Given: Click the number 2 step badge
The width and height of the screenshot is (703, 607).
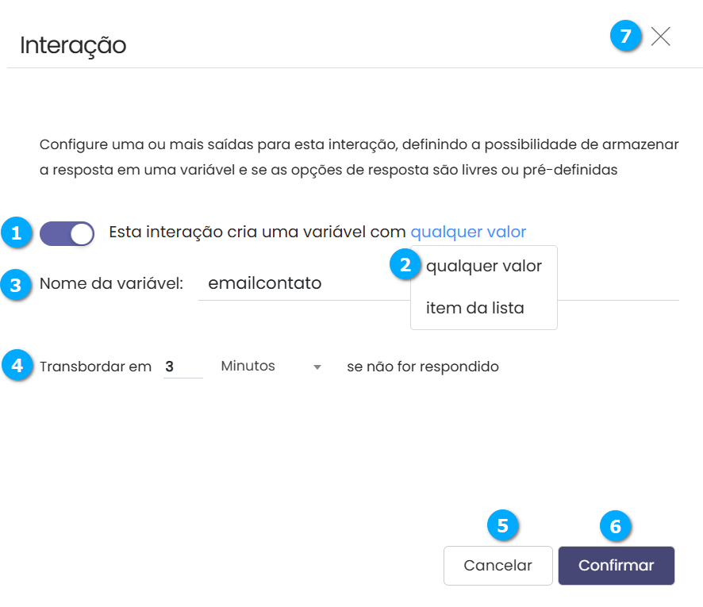Looking at the screenshot, I should 405,265.
